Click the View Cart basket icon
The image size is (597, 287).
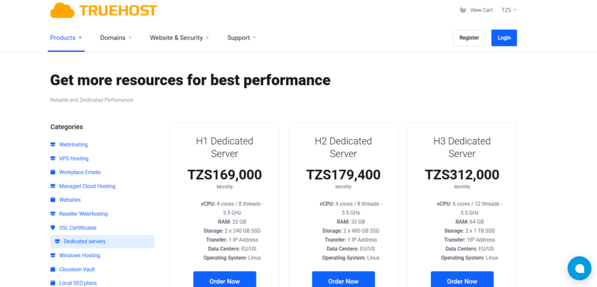pos(462,10)
